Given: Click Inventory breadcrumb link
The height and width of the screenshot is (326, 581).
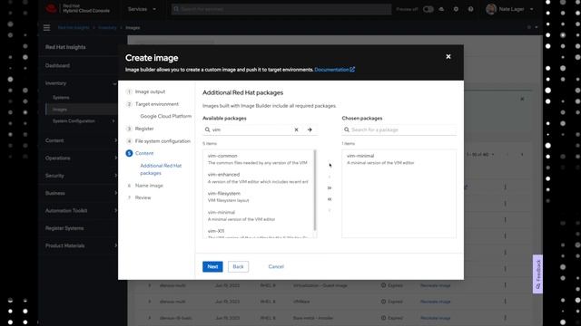Looking at the screenshot, I should click(107, 28).
